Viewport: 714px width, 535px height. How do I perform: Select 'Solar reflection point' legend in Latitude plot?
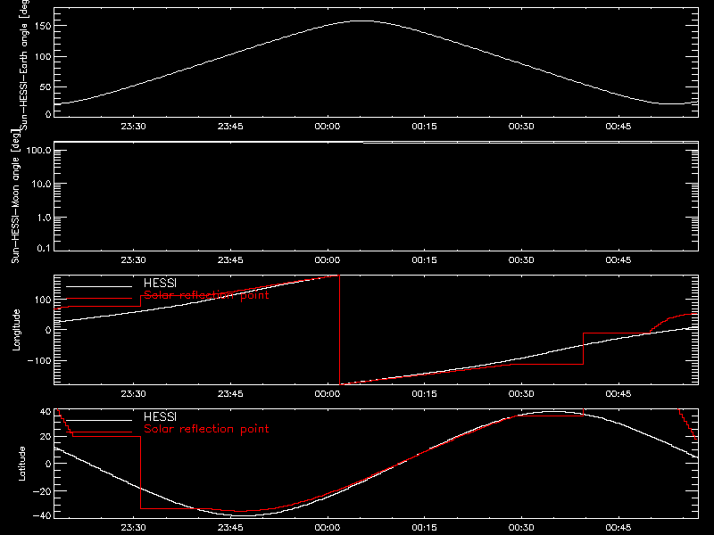(206, 429)
